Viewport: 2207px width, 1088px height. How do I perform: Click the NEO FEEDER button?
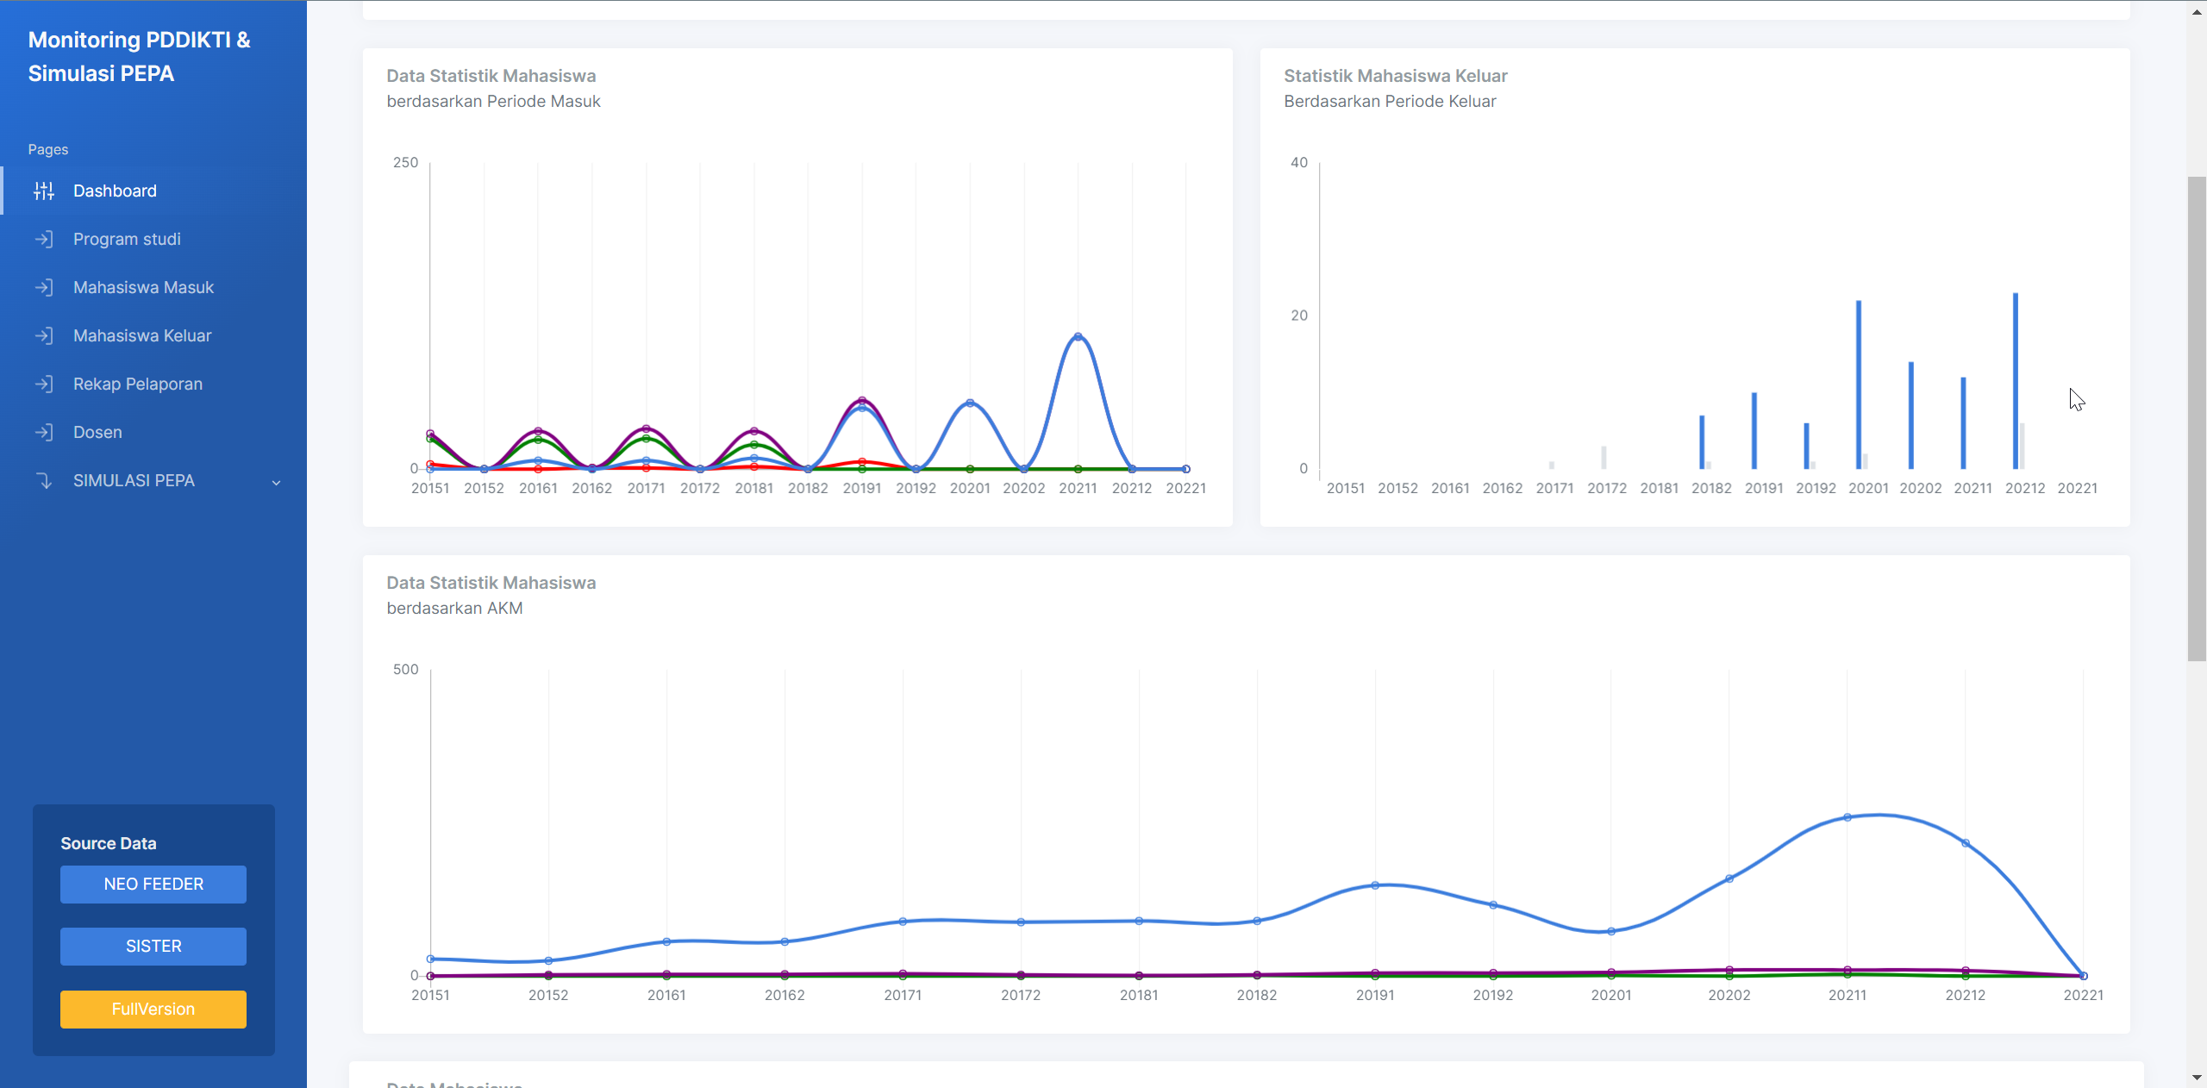point(153,884)
